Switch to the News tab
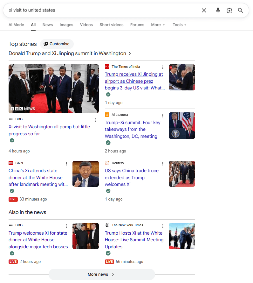Viewport: 253px width, 283px height. point(48,25)
